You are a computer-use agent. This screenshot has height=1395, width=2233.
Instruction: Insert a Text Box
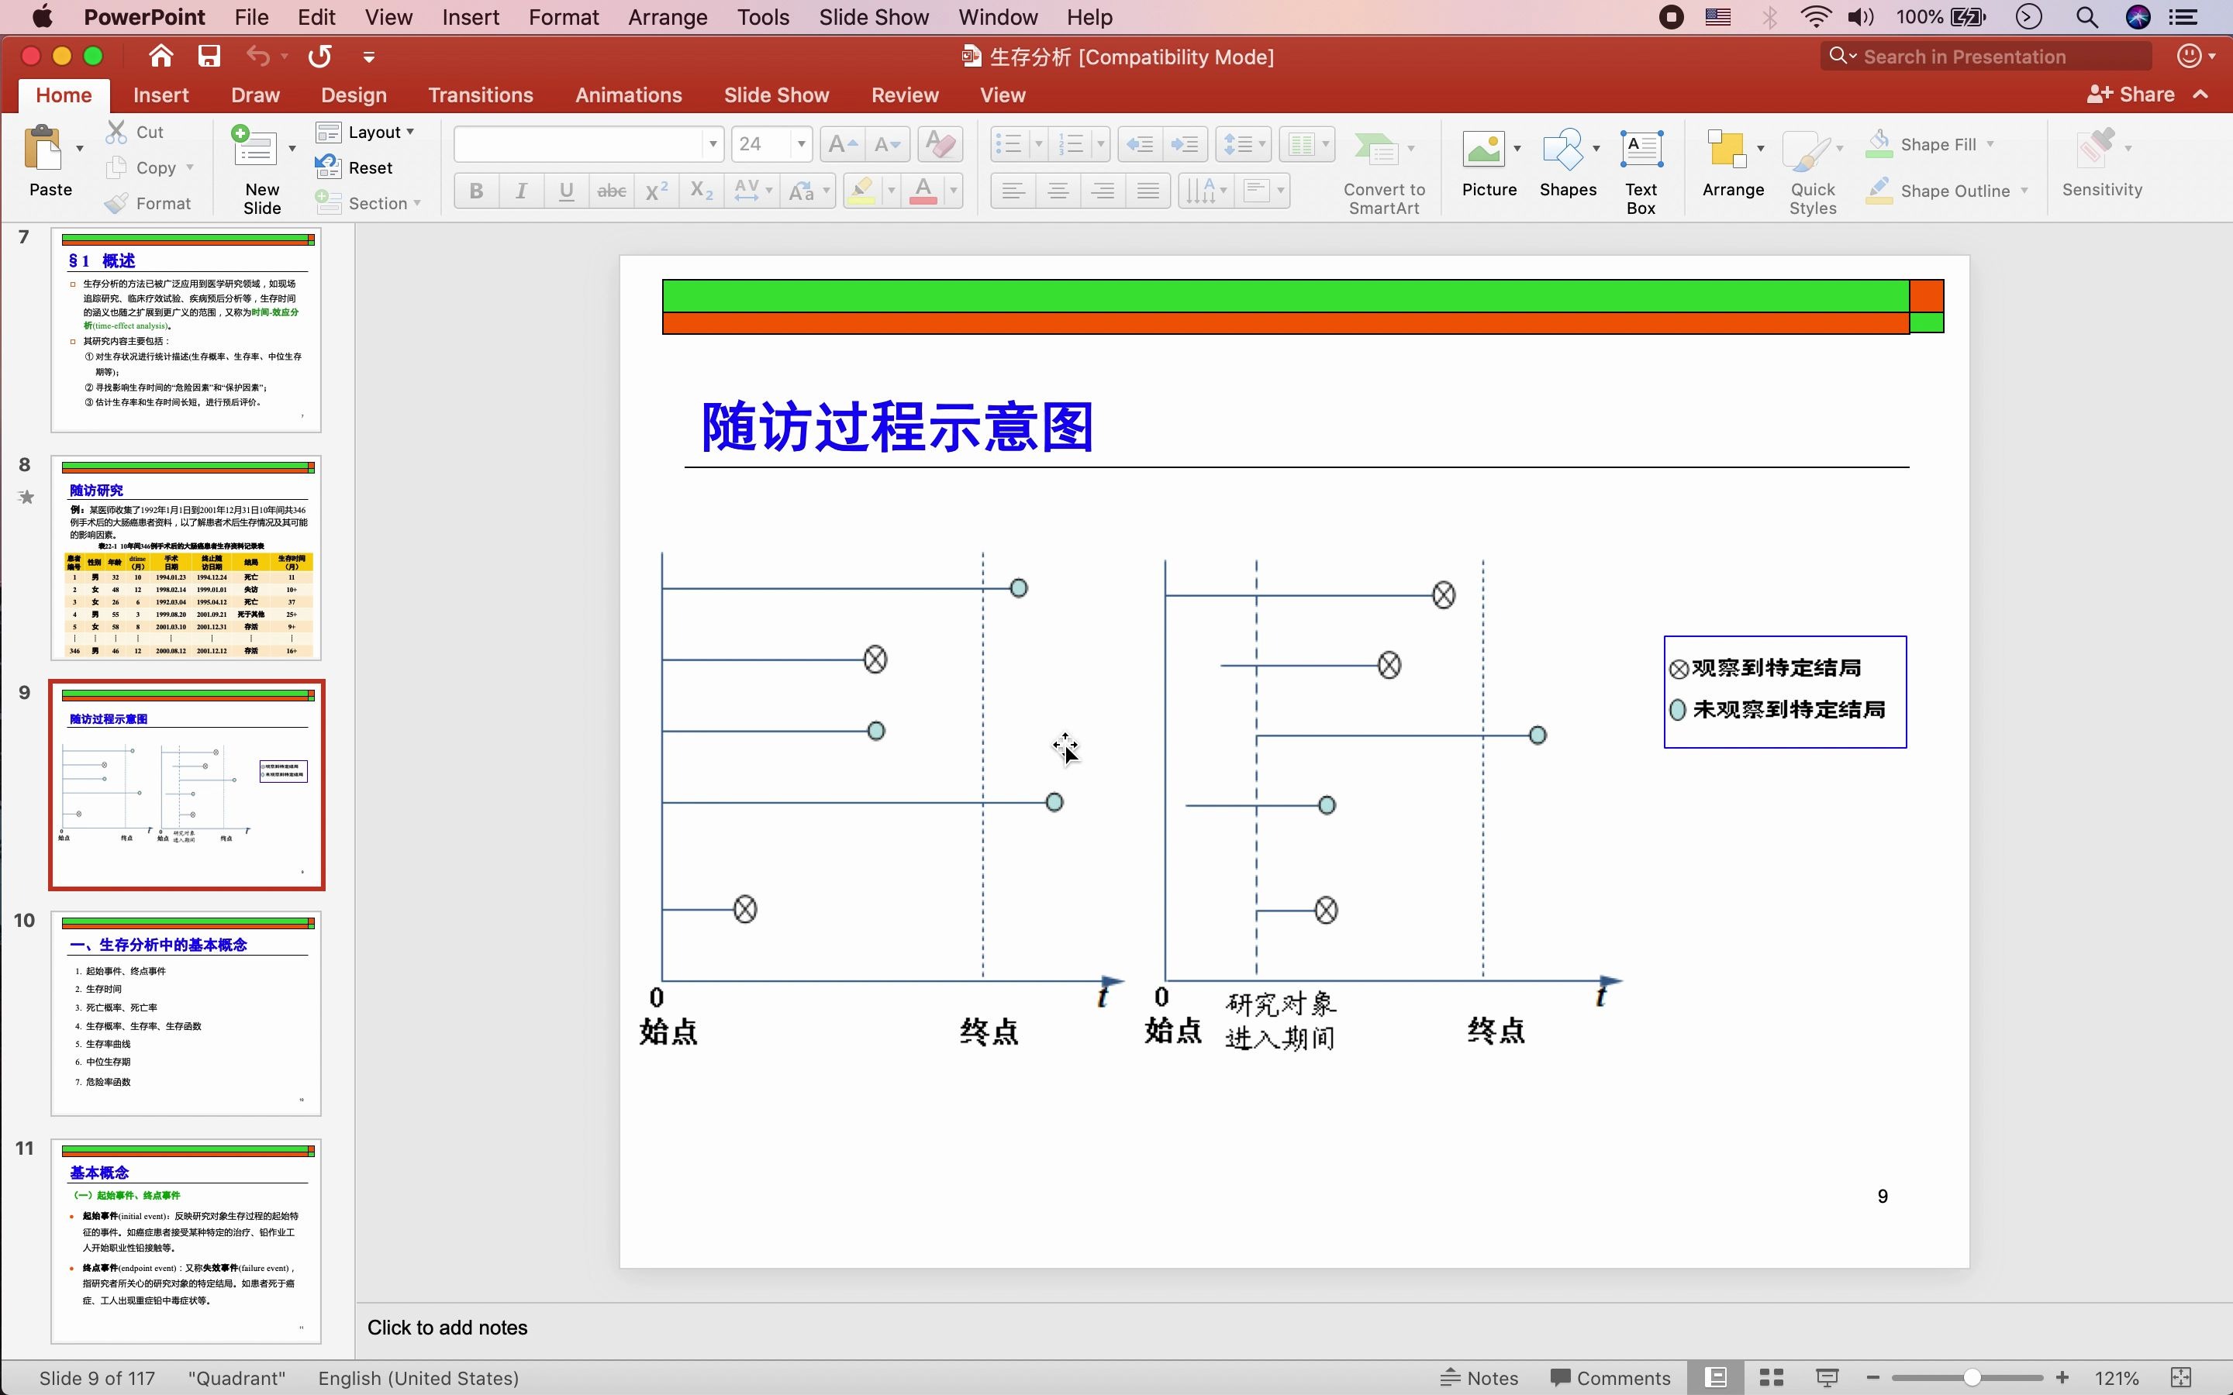pos(1641,150)
